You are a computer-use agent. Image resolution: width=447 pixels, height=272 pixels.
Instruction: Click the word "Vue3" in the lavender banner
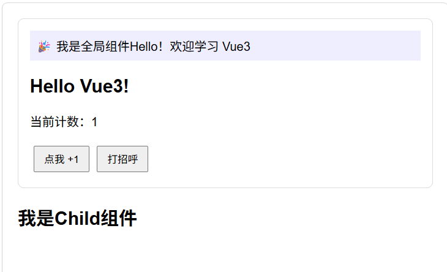[x=236, y=47]
